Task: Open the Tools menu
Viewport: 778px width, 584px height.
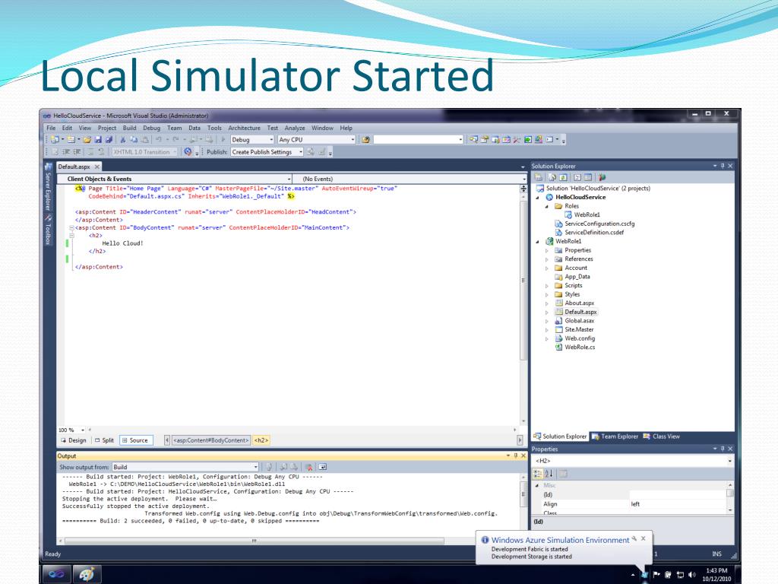Action: (214, 128)
